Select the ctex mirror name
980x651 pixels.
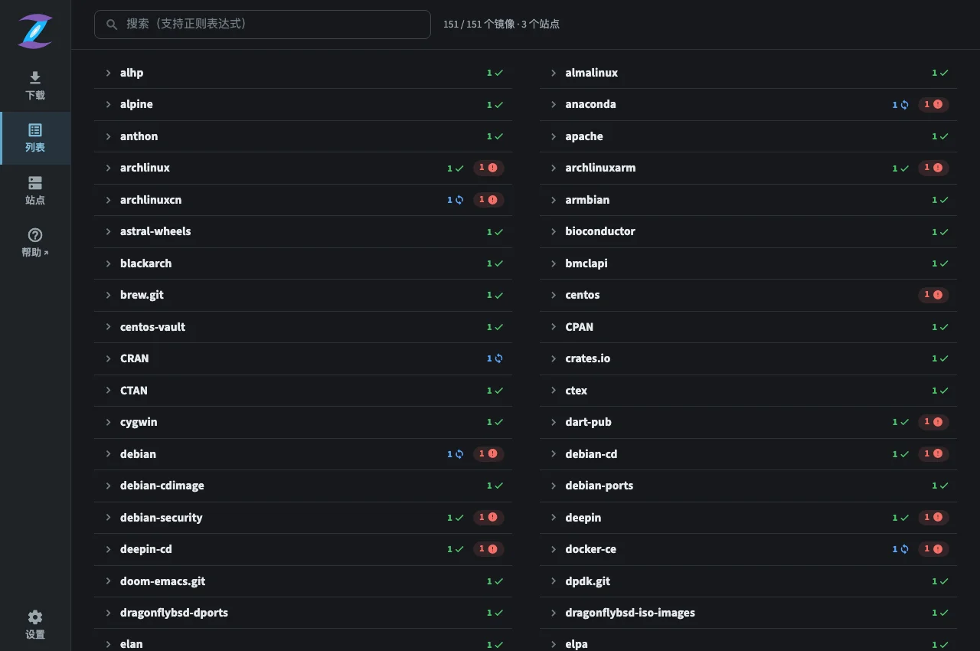point(577,391)
